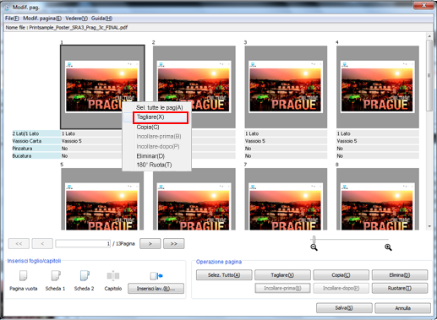Click the Nome file Printsample_Poster text

tap(67, 28)
